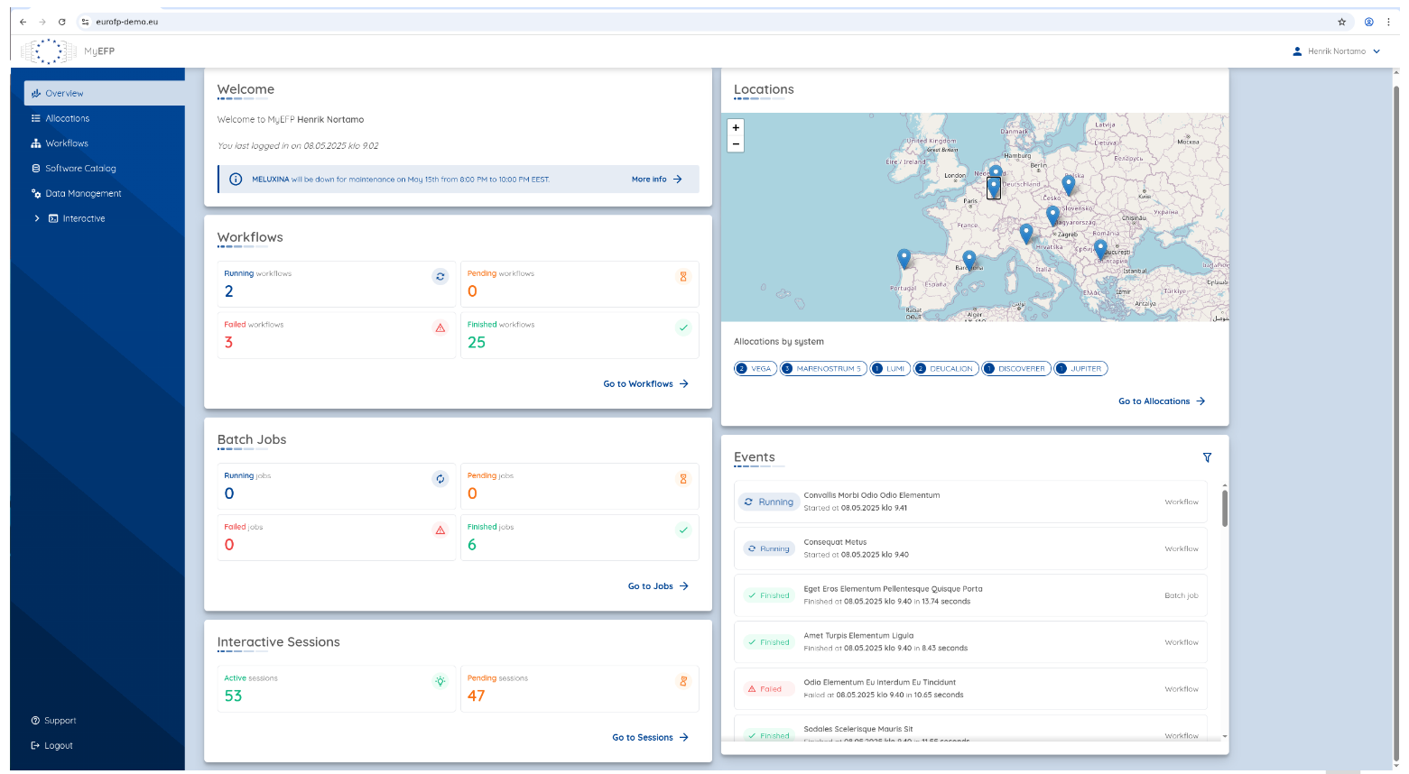Click the Pending jobs hourglass icon

click(x=683, y=479)
